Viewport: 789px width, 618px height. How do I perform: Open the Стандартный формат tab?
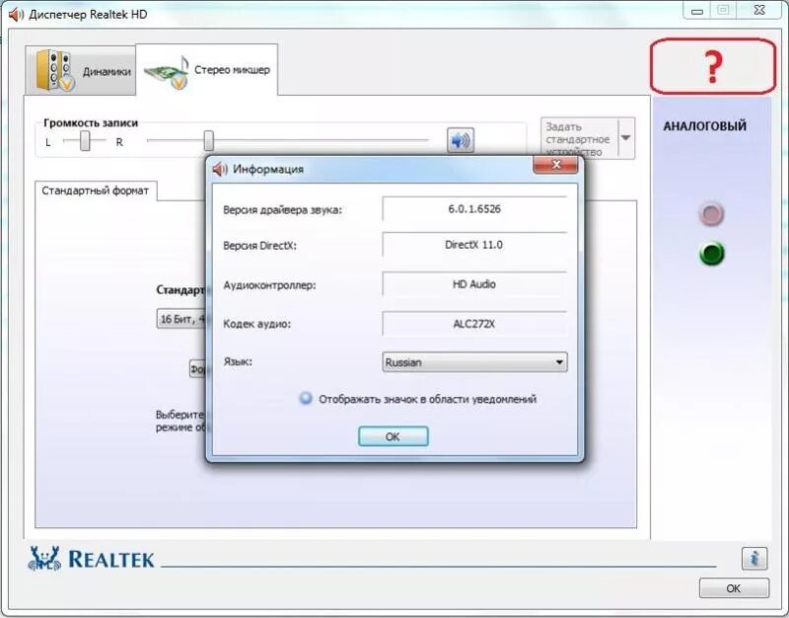(x=96, y=191)
